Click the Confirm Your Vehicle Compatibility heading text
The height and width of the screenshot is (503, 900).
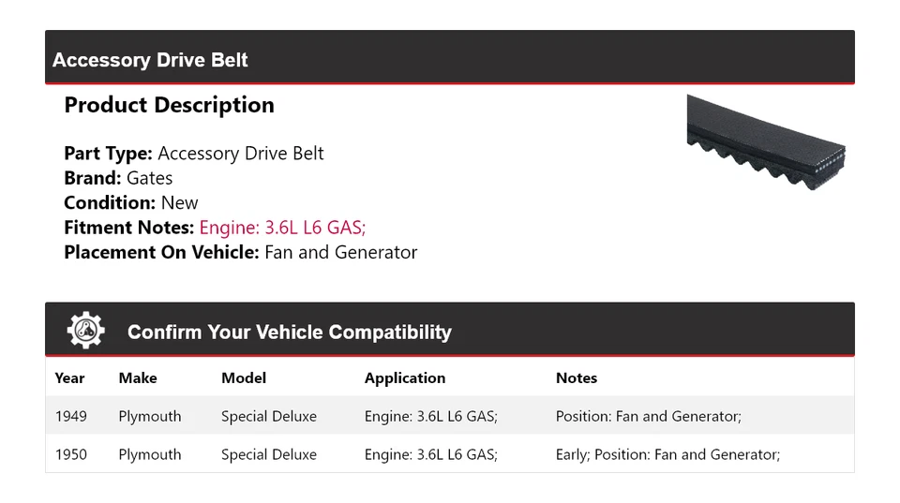tap(289, 333)
